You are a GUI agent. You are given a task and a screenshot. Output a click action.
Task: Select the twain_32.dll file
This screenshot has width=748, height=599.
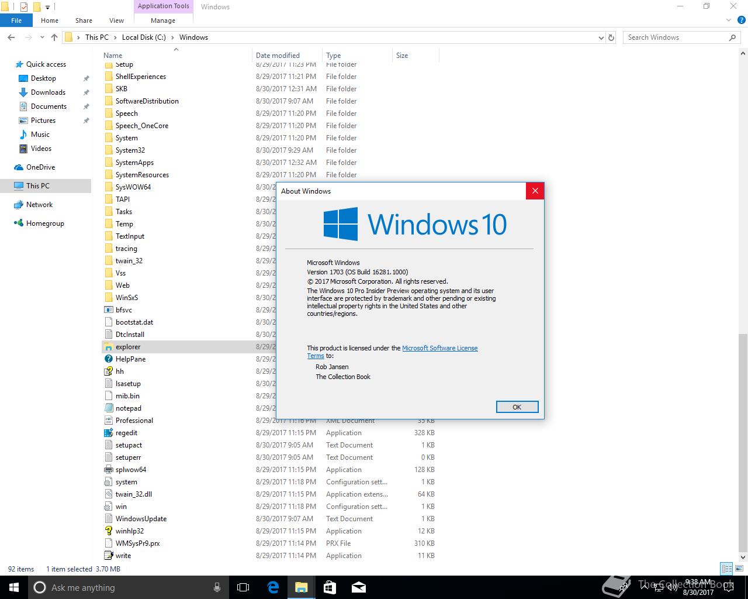pos(134,494)
